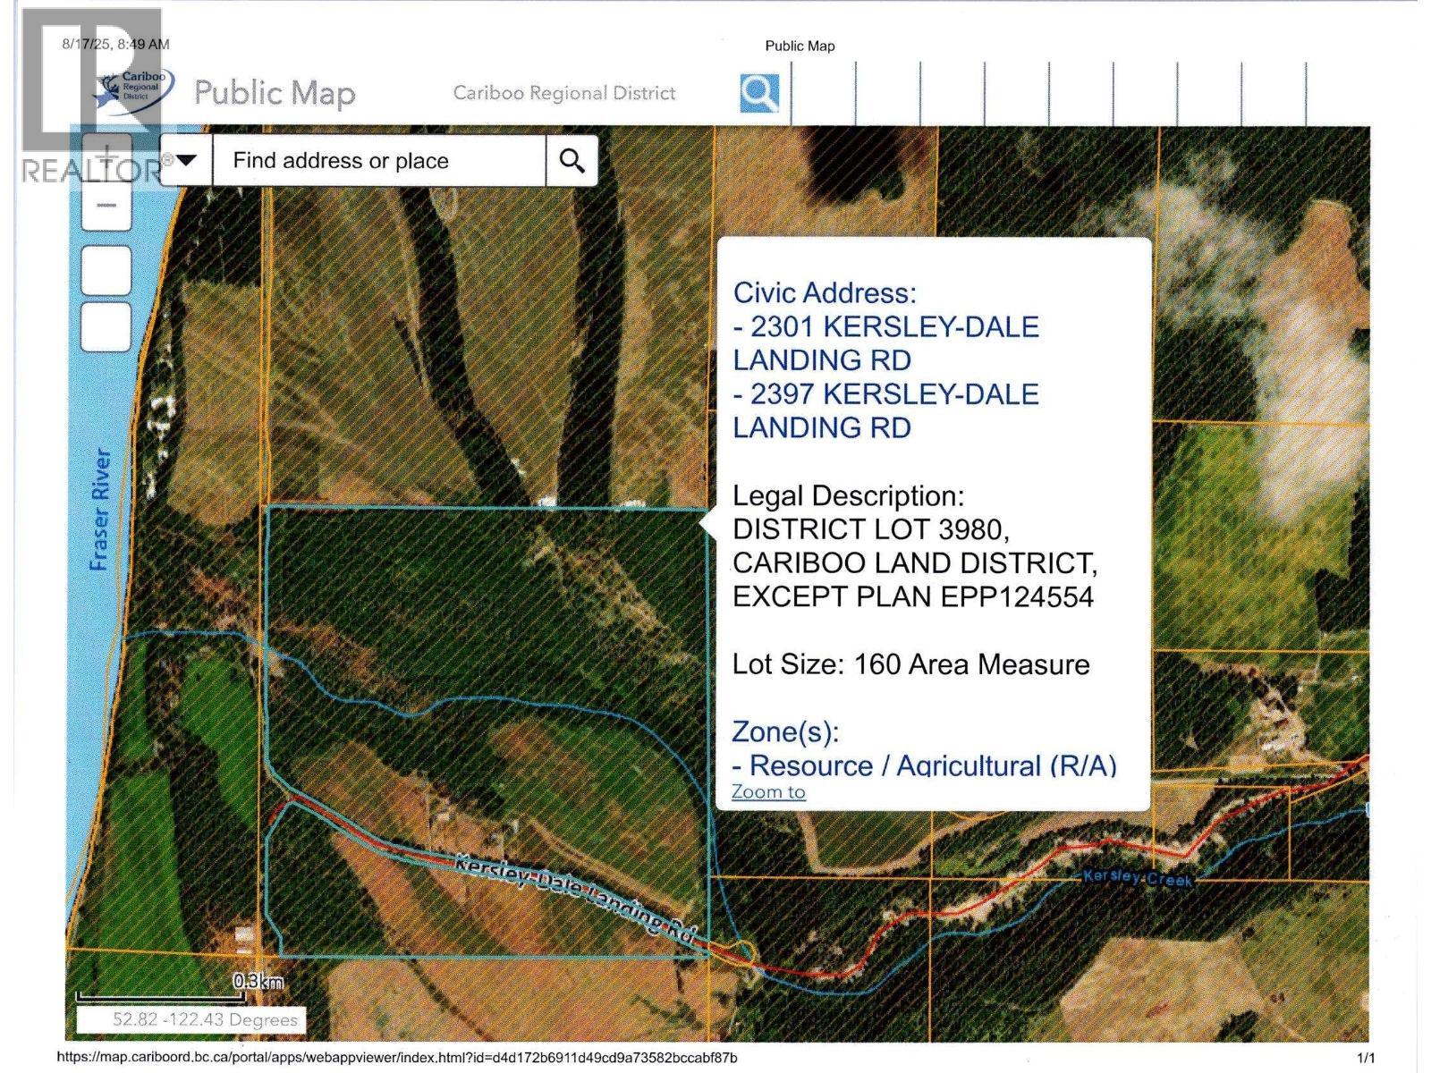The width and height of the screenshot is (1431, 1073).
Task: Click the Public Map title text
Action: [275, 93]
